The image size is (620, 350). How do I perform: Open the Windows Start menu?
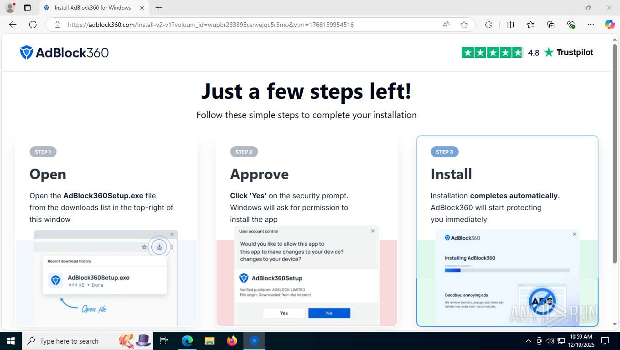tap(10, 341)
